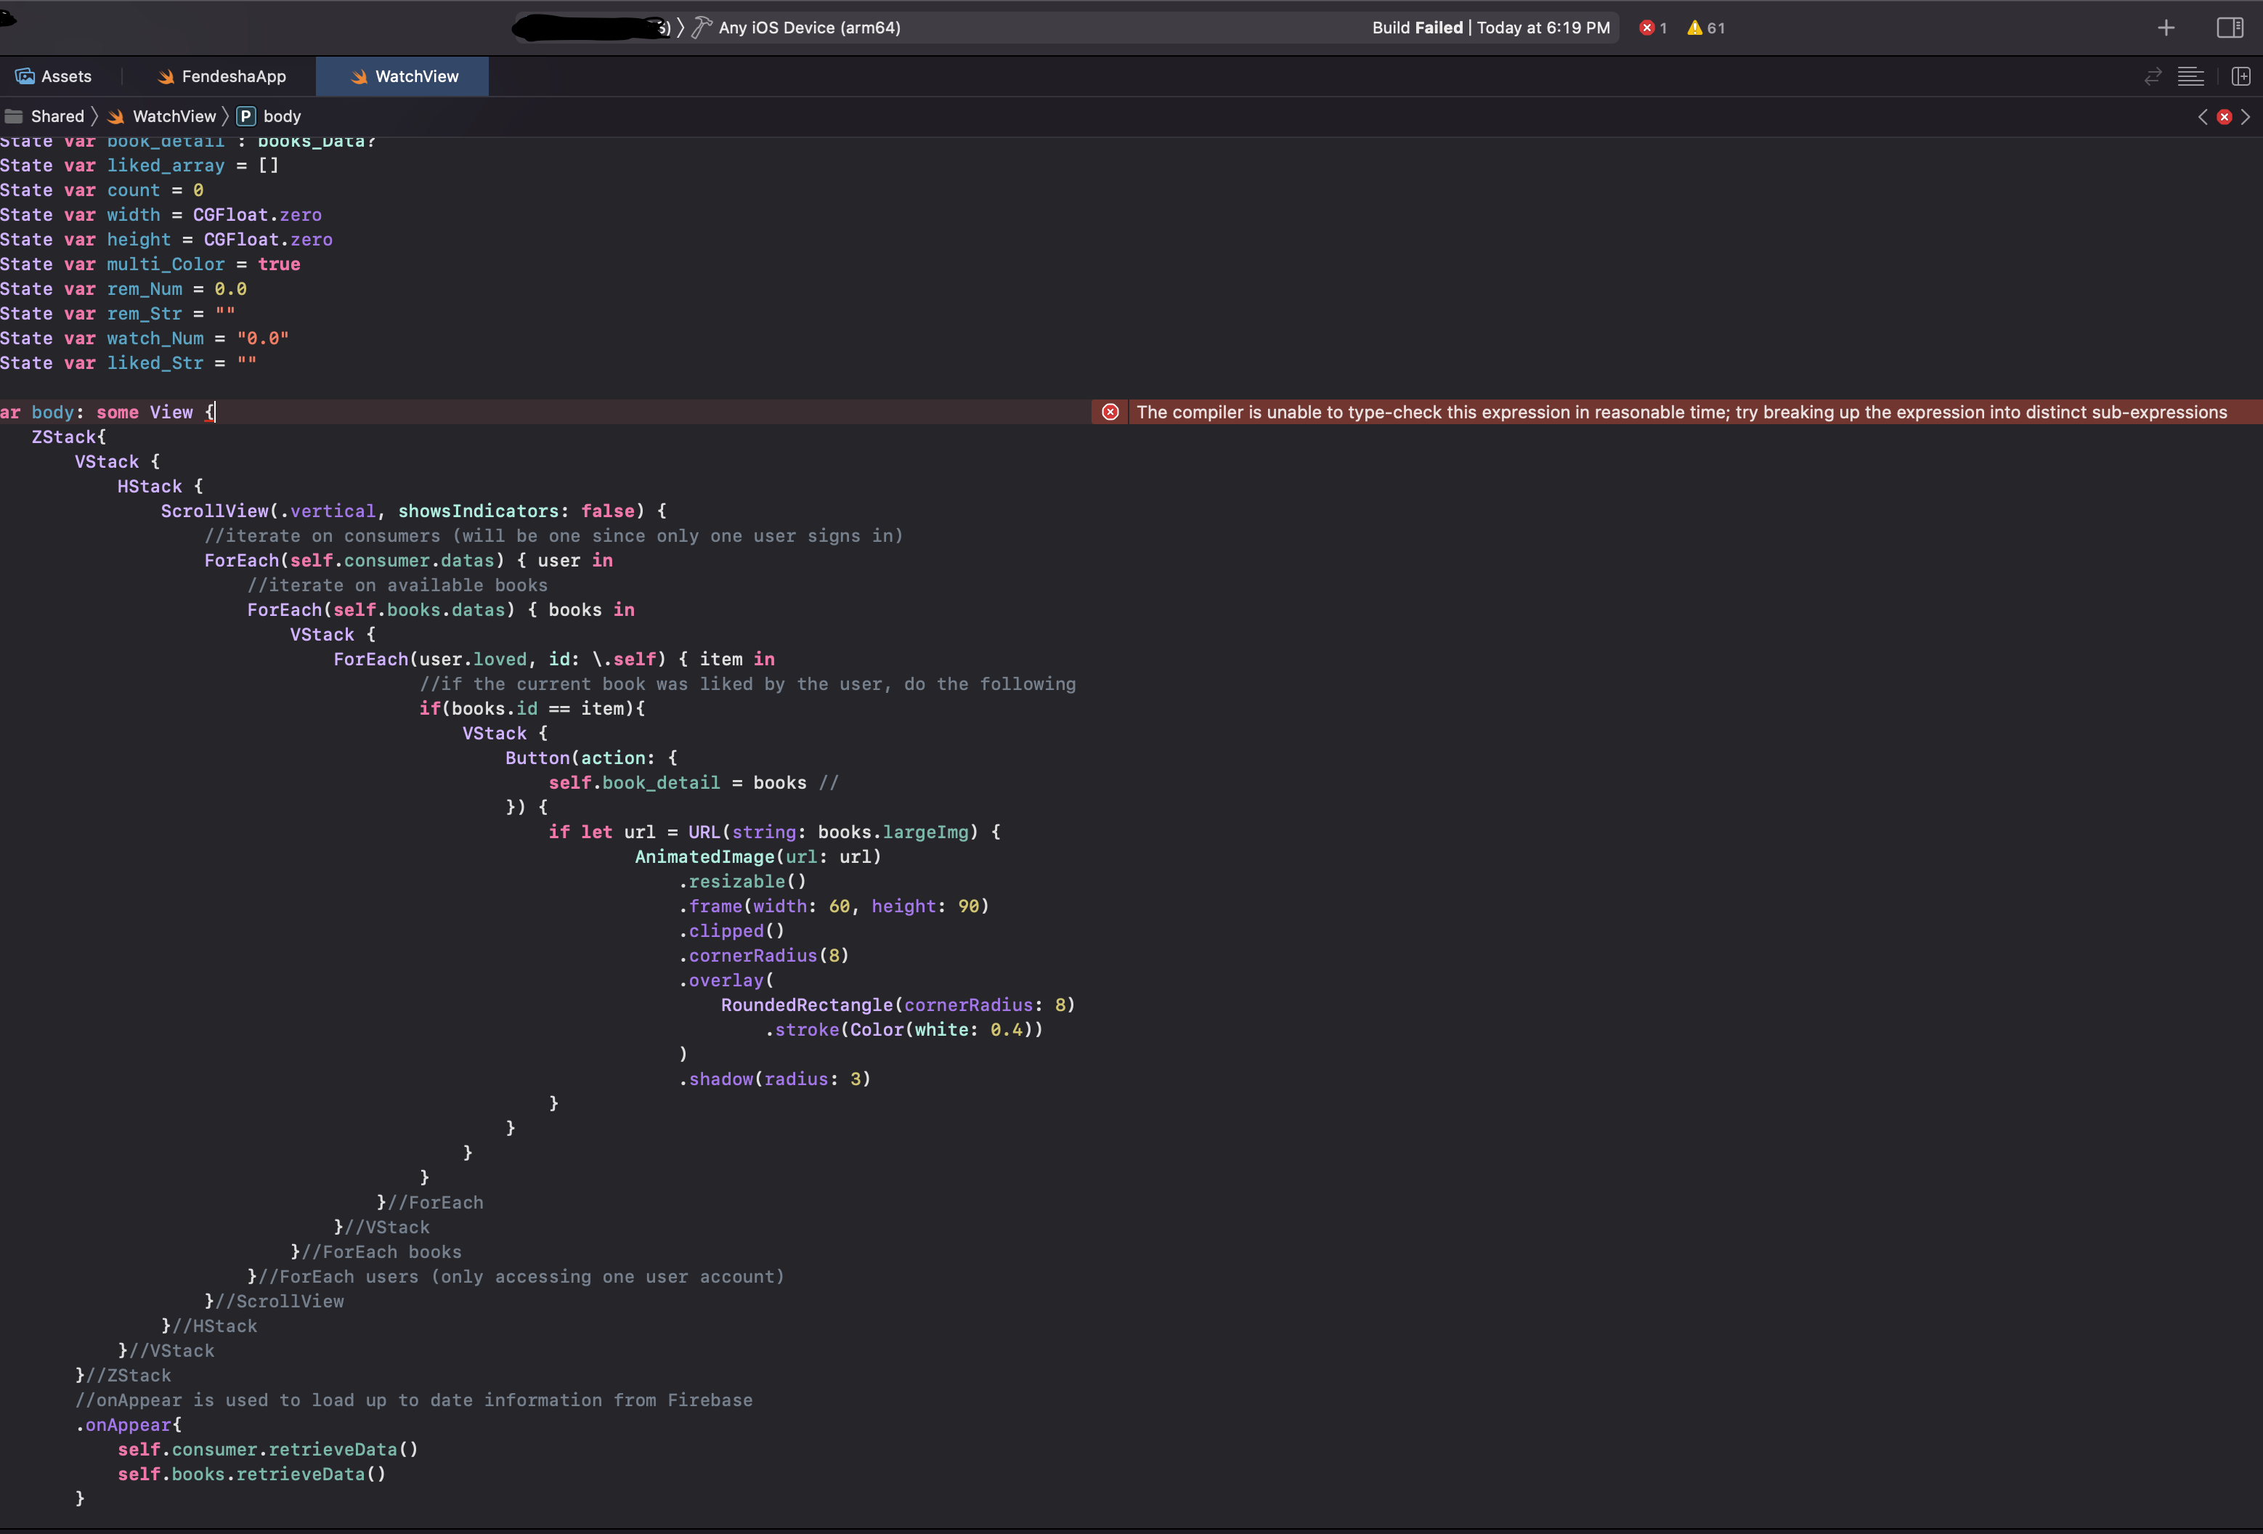
Task: Click the 'watch_Num = "0.0"' line
Action: [x=144, y=338]
